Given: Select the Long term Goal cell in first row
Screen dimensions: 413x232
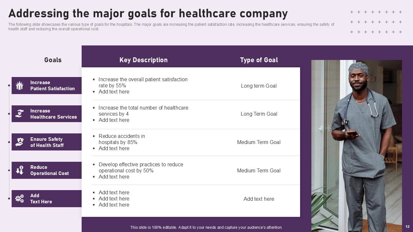Looking at the screenshot, I should (x=259, y=86).
